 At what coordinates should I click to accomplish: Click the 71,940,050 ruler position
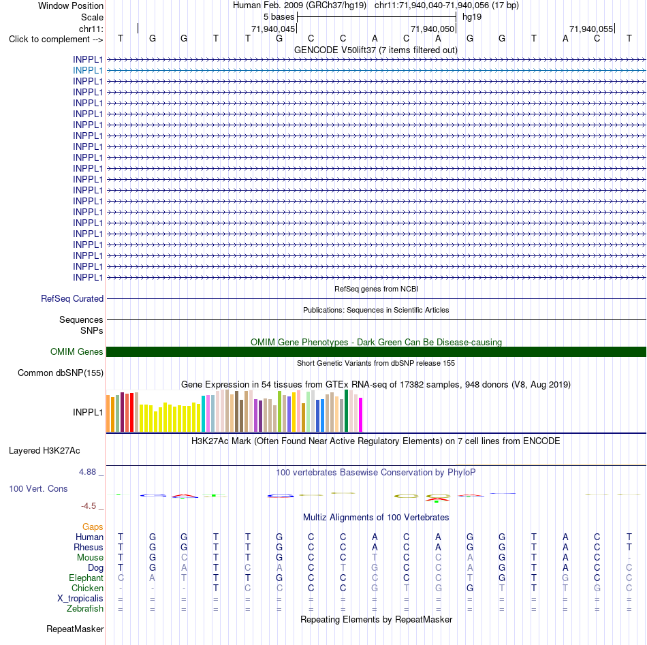[x=432, y=29]
